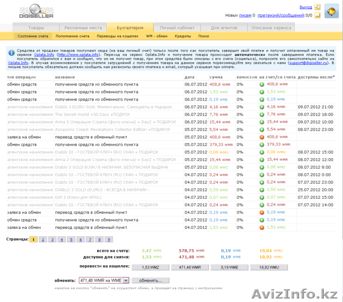The image size is (343, 302).
Task: Click the 471,48 WMR transfer button
Action: point(190,268)
